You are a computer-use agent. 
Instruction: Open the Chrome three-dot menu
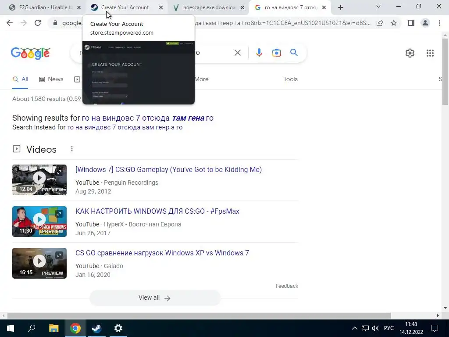click(439, 23)
